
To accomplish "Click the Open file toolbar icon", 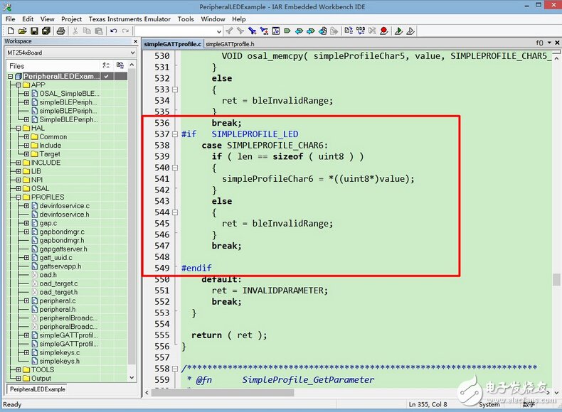I will (x=23, y=31).
